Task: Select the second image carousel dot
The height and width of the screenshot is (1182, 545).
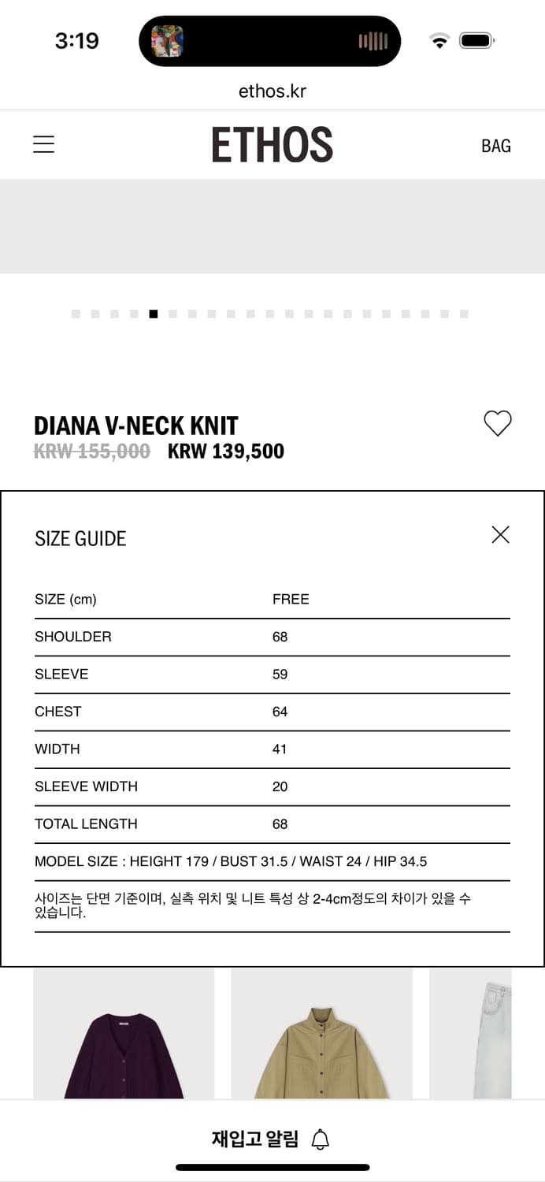Action: 95,314
